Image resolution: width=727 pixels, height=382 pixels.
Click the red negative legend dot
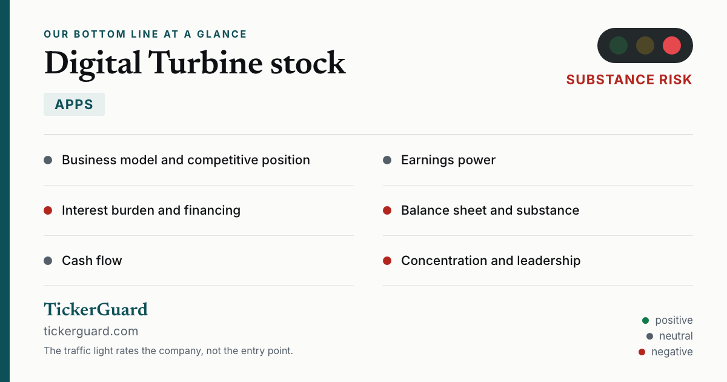click(x=642, y=352)
